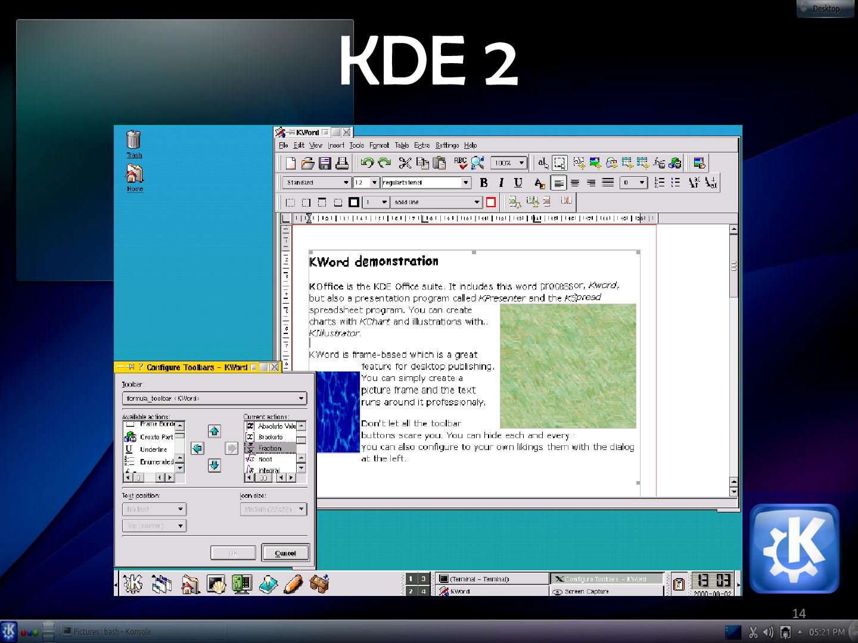Select virtual desktop 3 in pager
The height and width of the screenshot is (643, 858).
[423, 579]
